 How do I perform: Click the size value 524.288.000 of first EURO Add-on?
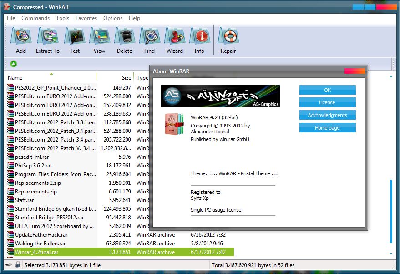(117, 96)
